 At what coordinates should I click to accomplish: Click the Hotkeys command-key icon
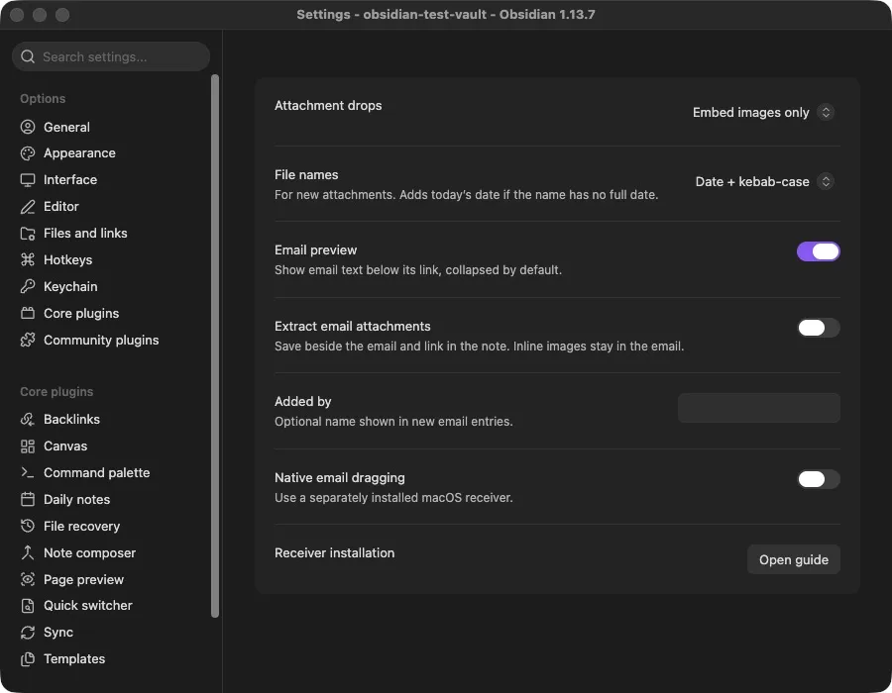pos(28,259)
